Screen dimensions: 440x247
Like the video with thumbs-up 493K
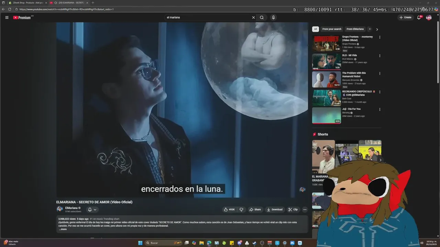(x=229, y=210)
